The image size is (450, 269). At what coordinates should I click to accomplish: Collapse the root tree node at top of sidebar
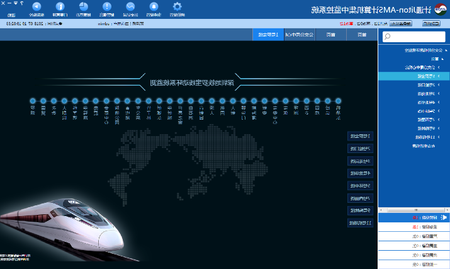444,49
